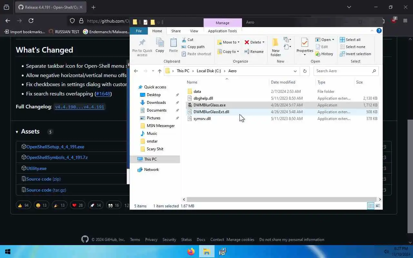Open the Firefox hamburger menu

[405, 21]
